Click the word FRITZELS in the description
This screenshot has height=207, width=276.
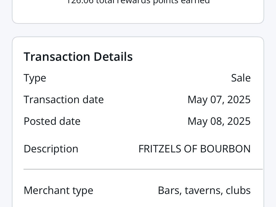pyautogui.click(x=160, y=149)
